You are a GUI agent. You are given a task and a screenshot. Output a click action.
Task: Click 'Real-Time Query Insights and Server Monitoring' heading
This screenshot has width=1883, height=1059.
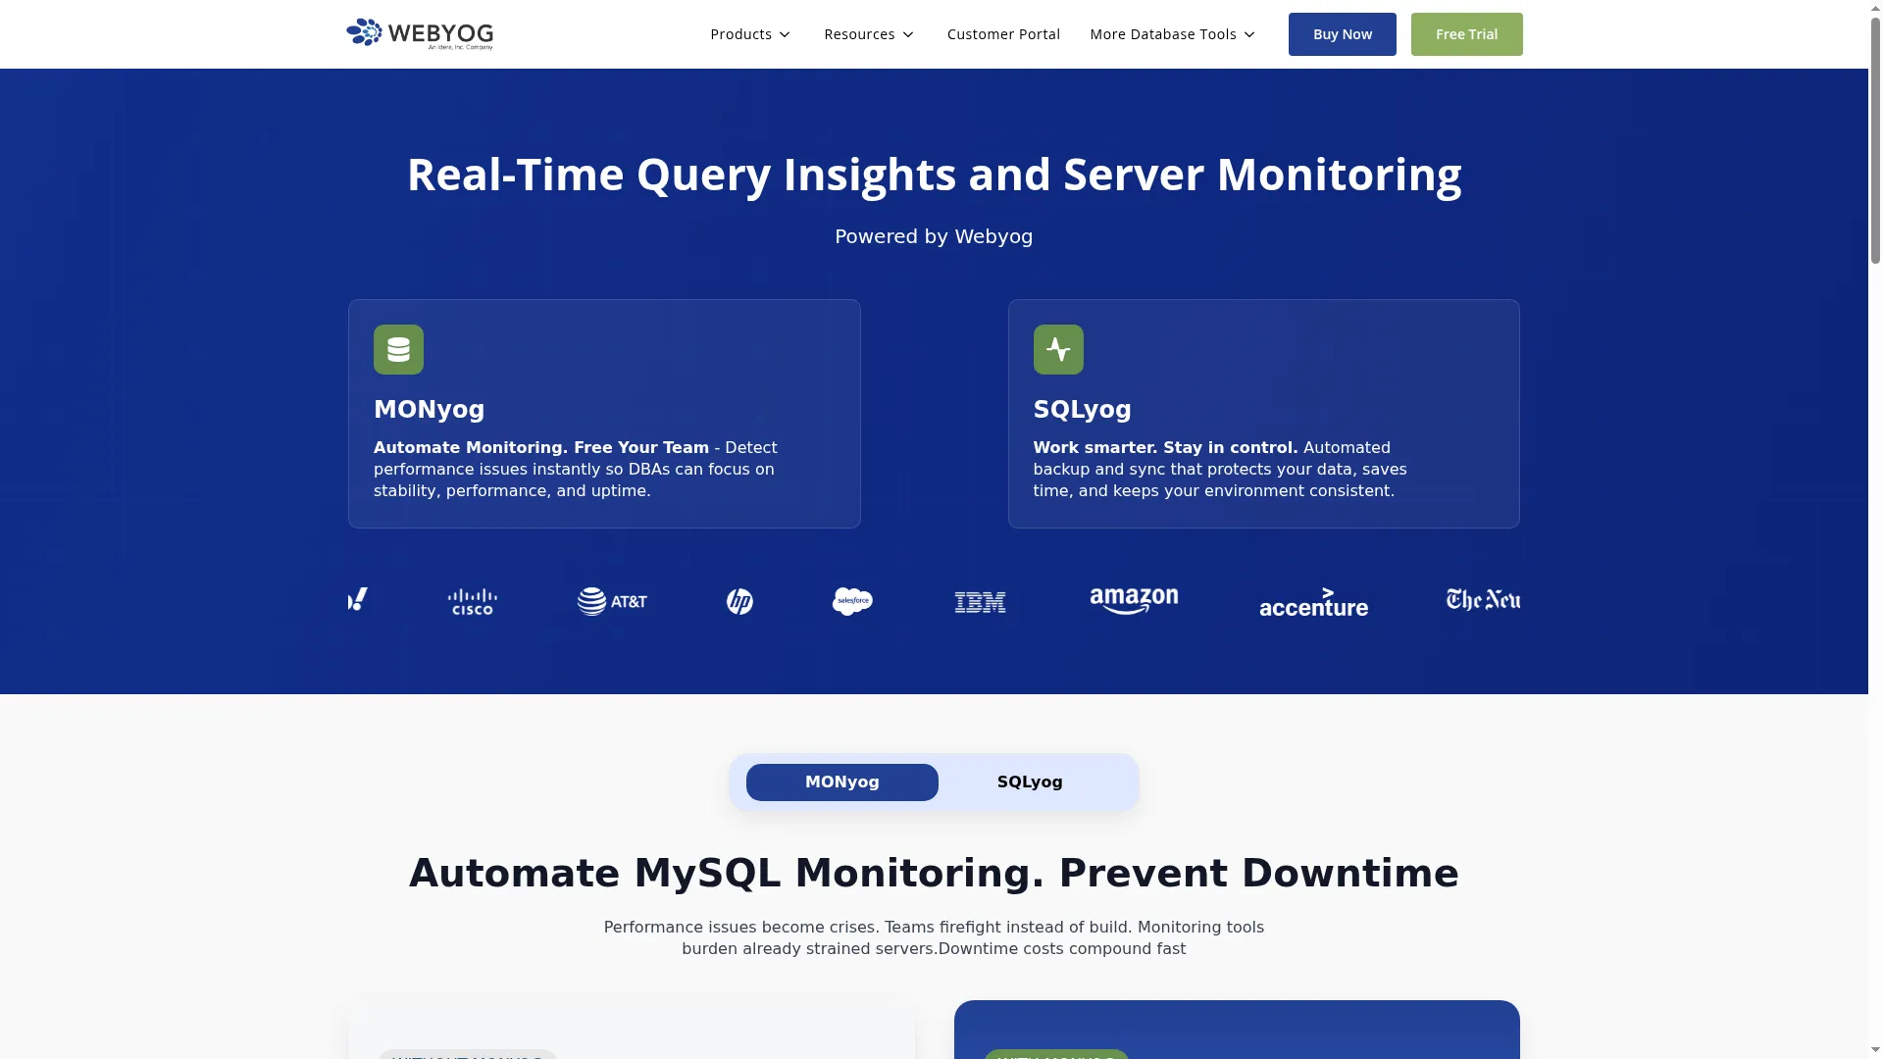pyautogui.click(x=934, y=175)
